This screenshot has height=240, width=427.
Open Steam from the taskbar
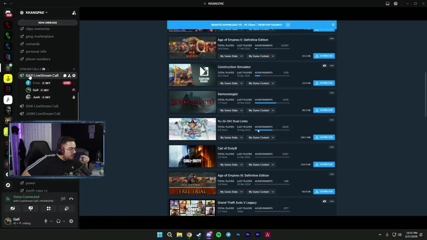(199, 235)
